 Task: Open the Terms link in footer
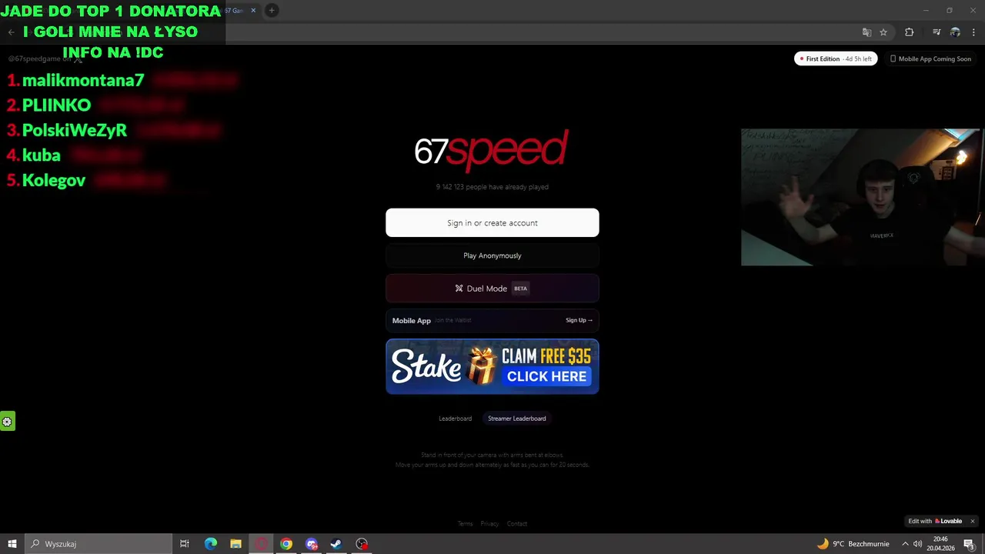tap(465, 524)
